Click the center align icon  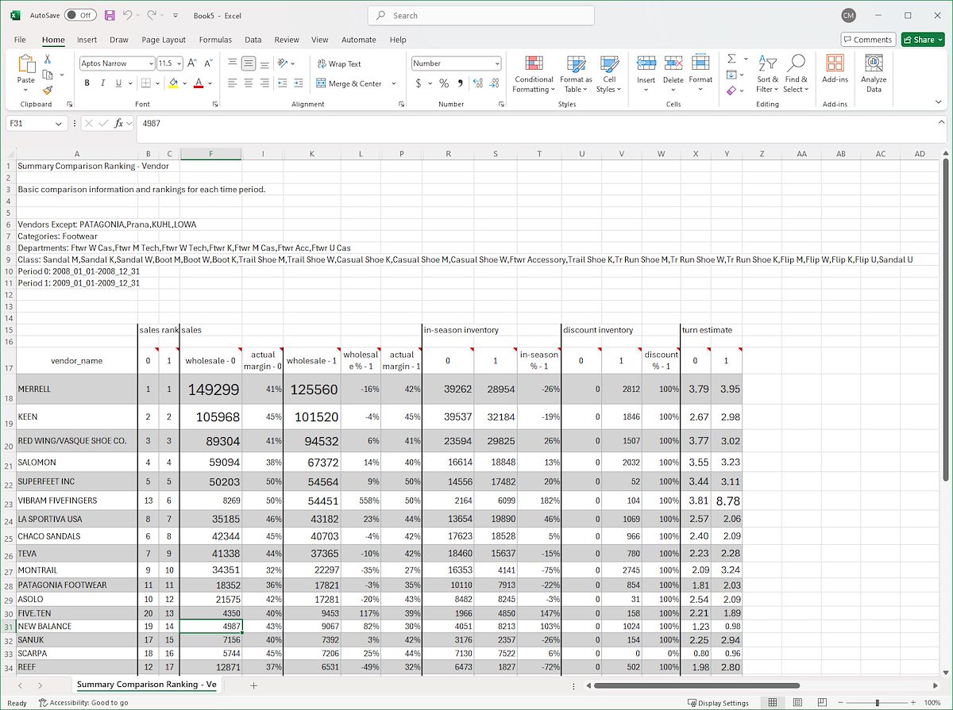pos(248,83)
